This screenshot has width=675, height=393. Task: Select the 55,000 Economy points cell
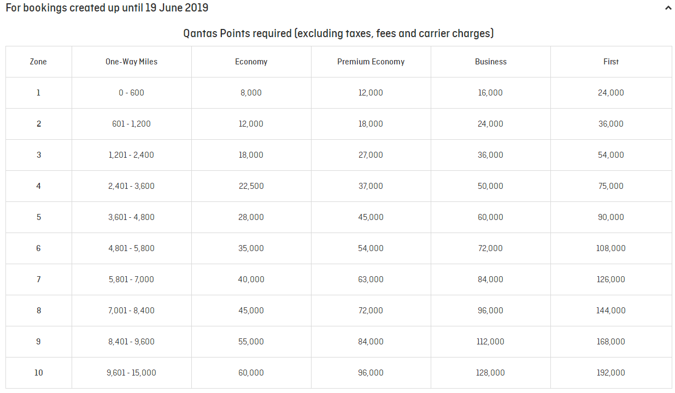point(251,342)
